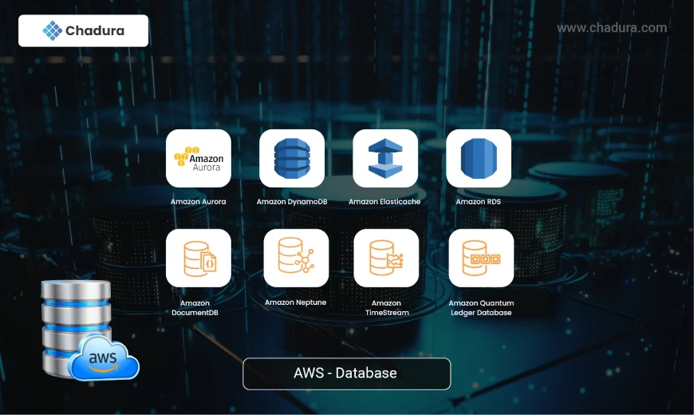Click the "Amazon Quantum Ledger Database" label
Screen dimensions: 694x415
click(481, 308)
